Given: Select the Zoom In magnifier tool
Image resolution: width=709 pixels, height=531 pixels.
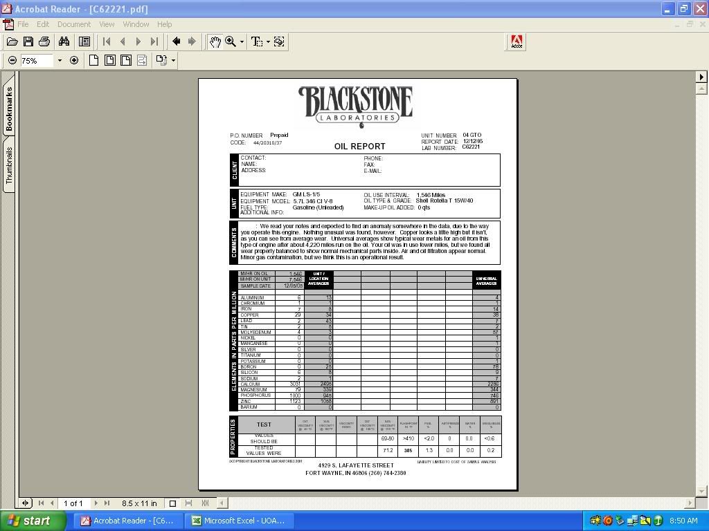Looking at the screenshot, I should point(231,42).
